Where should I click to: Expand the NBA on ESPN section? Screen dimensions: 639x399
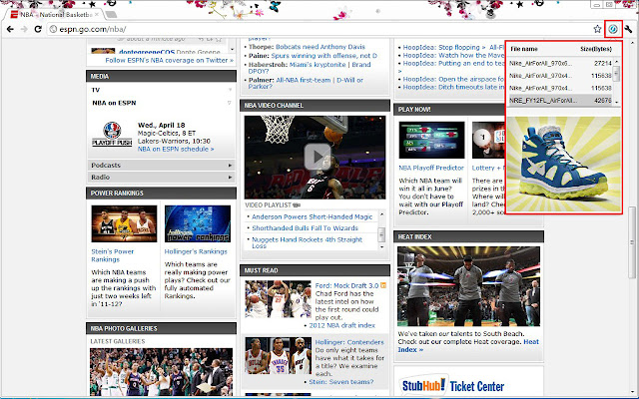click(230, 103)
